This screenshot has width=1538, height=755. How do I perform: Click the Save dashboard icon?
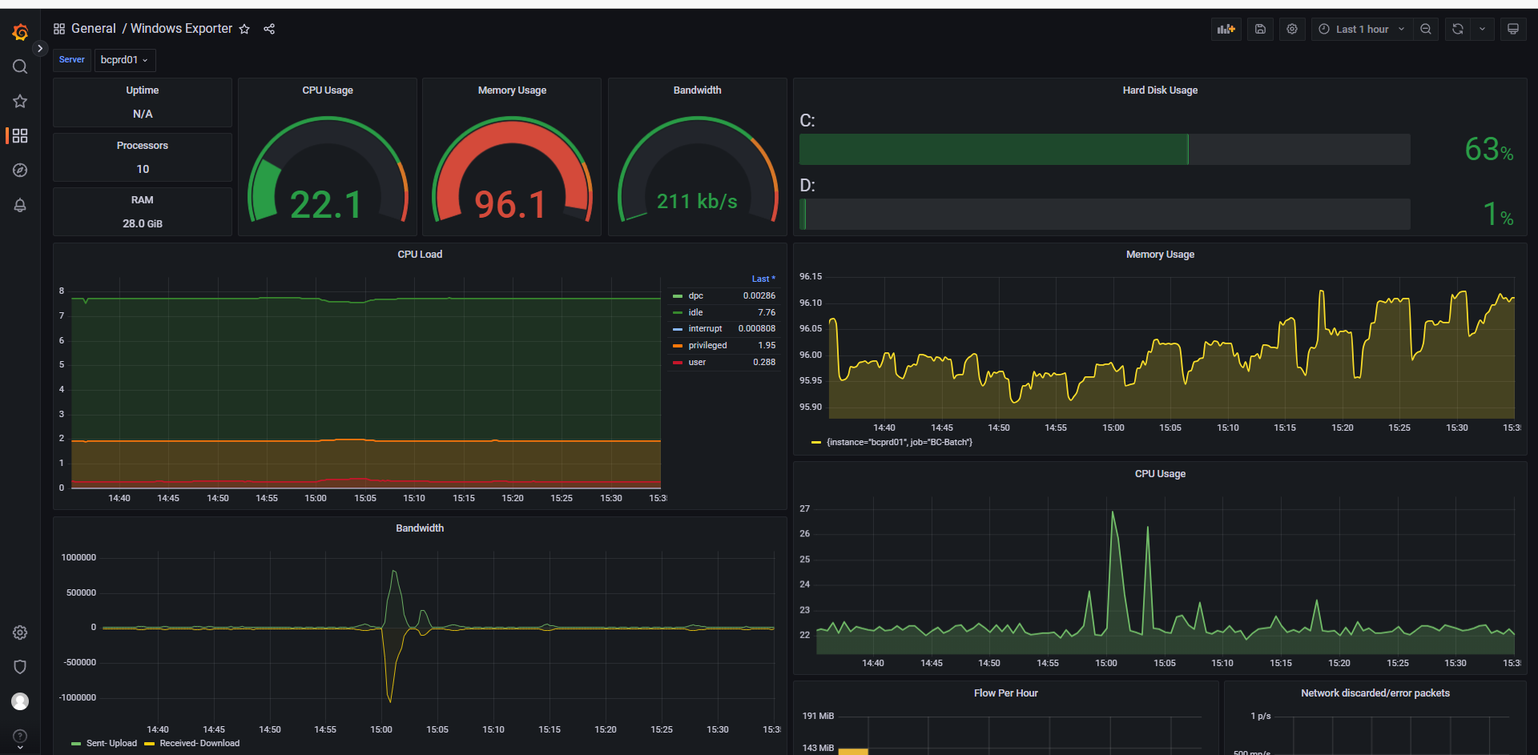pyautogui.click(x=1260, y=29)
